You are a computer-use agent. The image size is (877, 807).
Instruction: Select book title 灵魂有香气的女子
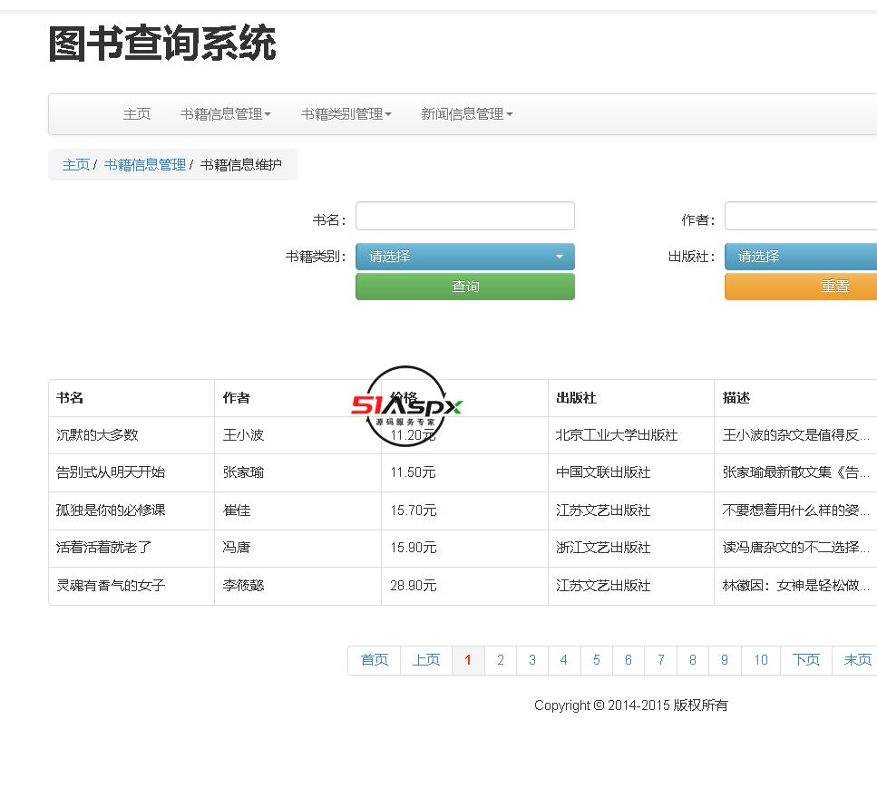point(111,586)
